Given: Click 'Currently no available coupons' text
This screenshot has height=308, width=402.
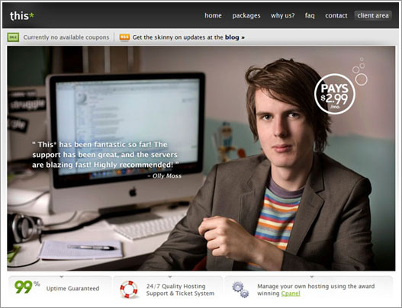Looking at the screenshot, I should point(66,37).
